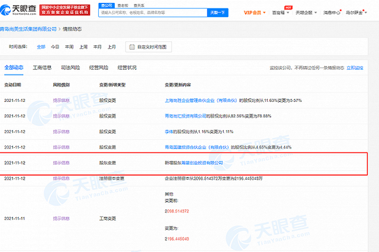This screenshot has height=252, width=379.
Task: Switch to the 经营风险 tab
Action: tap(99, 67)
